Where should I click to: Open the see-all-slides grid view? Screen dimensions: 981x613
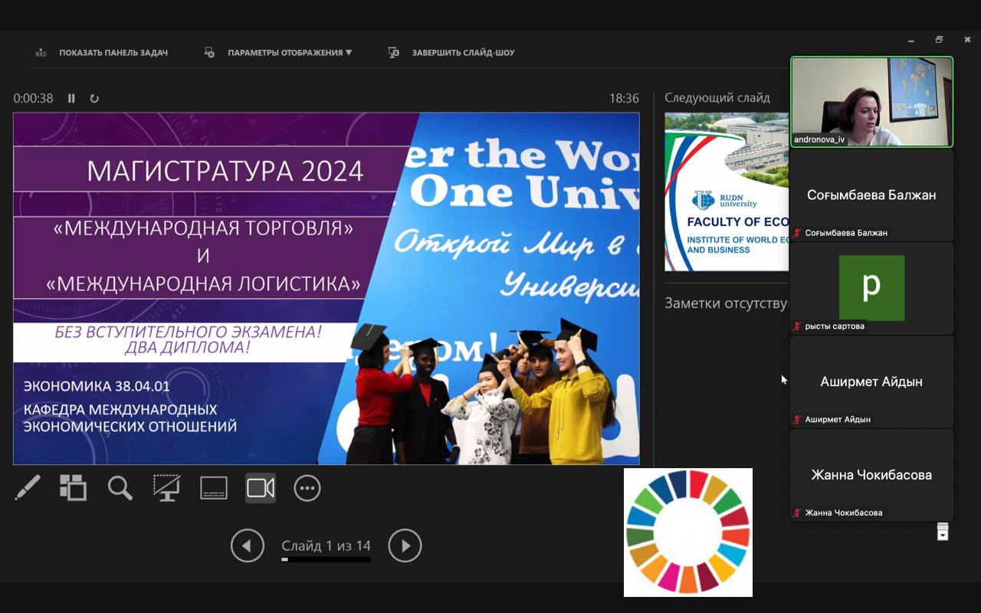pos(73,487)
